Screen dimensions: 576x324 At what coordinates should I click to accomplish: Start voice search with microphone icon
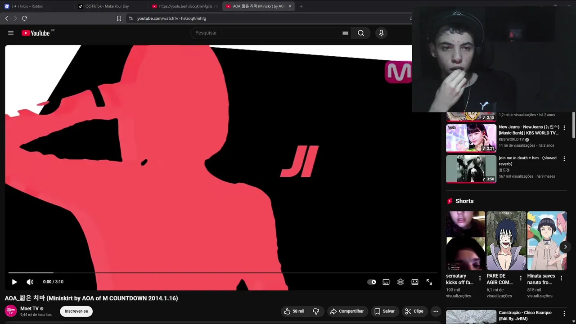381,33
